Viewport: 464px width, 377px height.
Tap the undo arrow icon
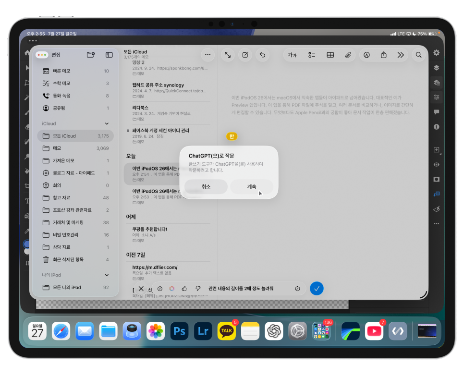[x=262, y=55]
